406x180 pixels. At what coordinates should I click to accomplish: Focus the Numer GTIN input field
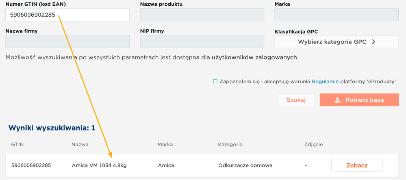tap(67, 15)
